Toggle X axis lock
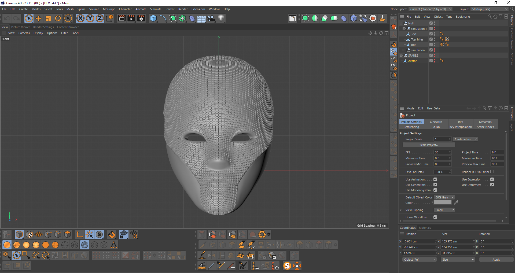The height and width of the screenshot is (273, 515). point(80,18)
